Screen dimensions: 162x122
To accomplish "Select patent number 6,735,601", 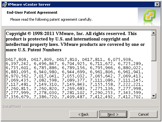I will coord(17,68).
